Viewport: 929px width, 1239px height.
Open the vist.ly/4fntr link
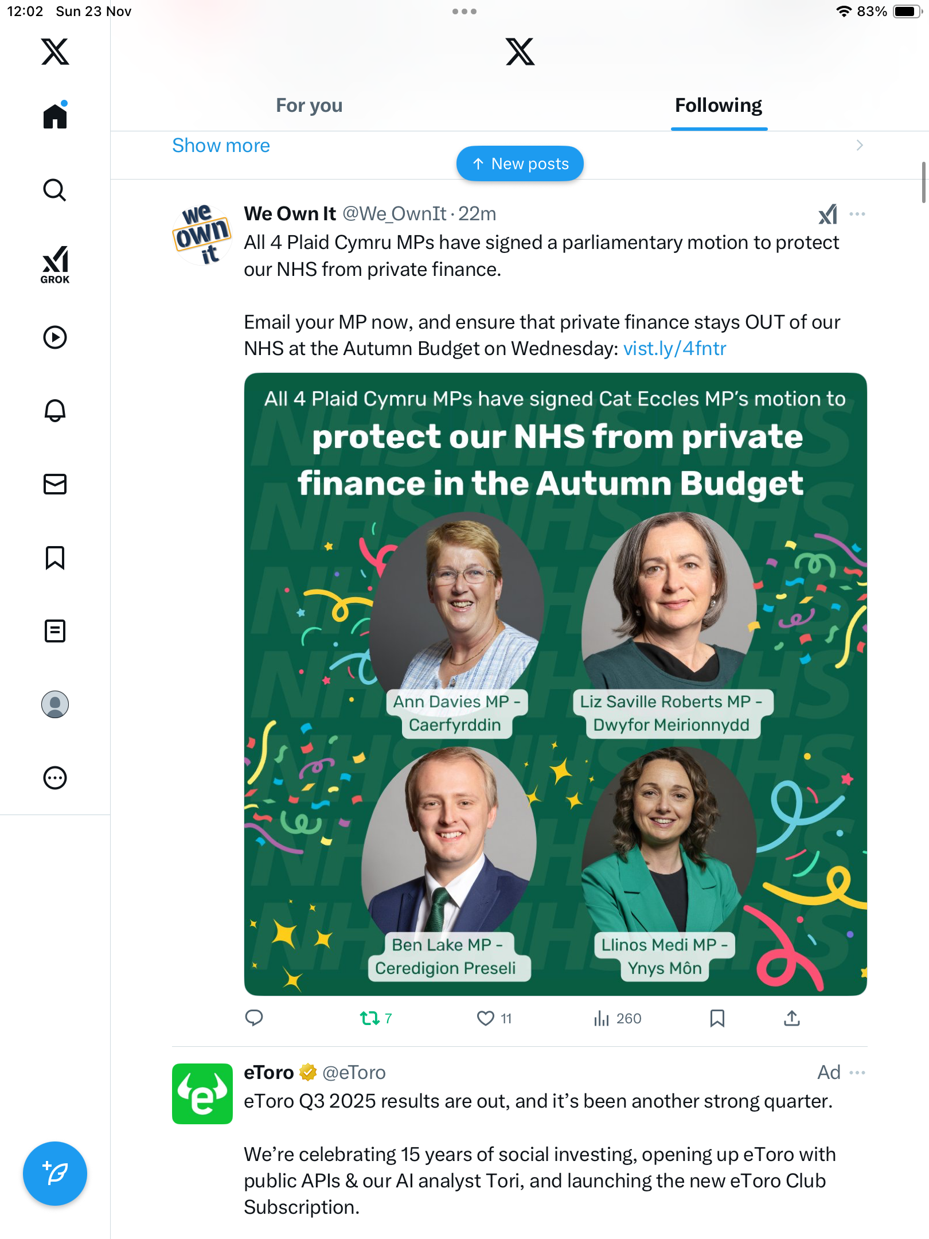tap(674, 348)
